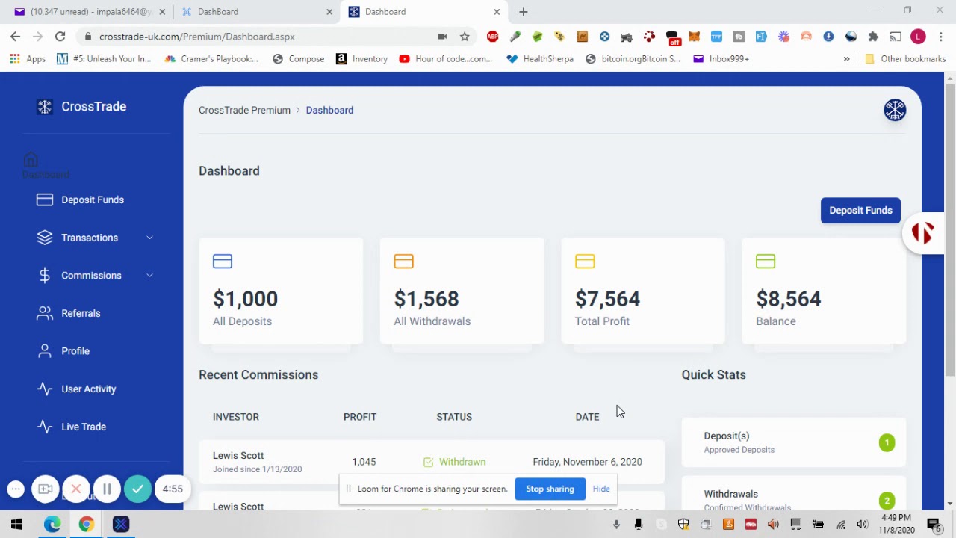956x538 pixels.
Task: Open a new browser tab
Action: coord(524,11)
